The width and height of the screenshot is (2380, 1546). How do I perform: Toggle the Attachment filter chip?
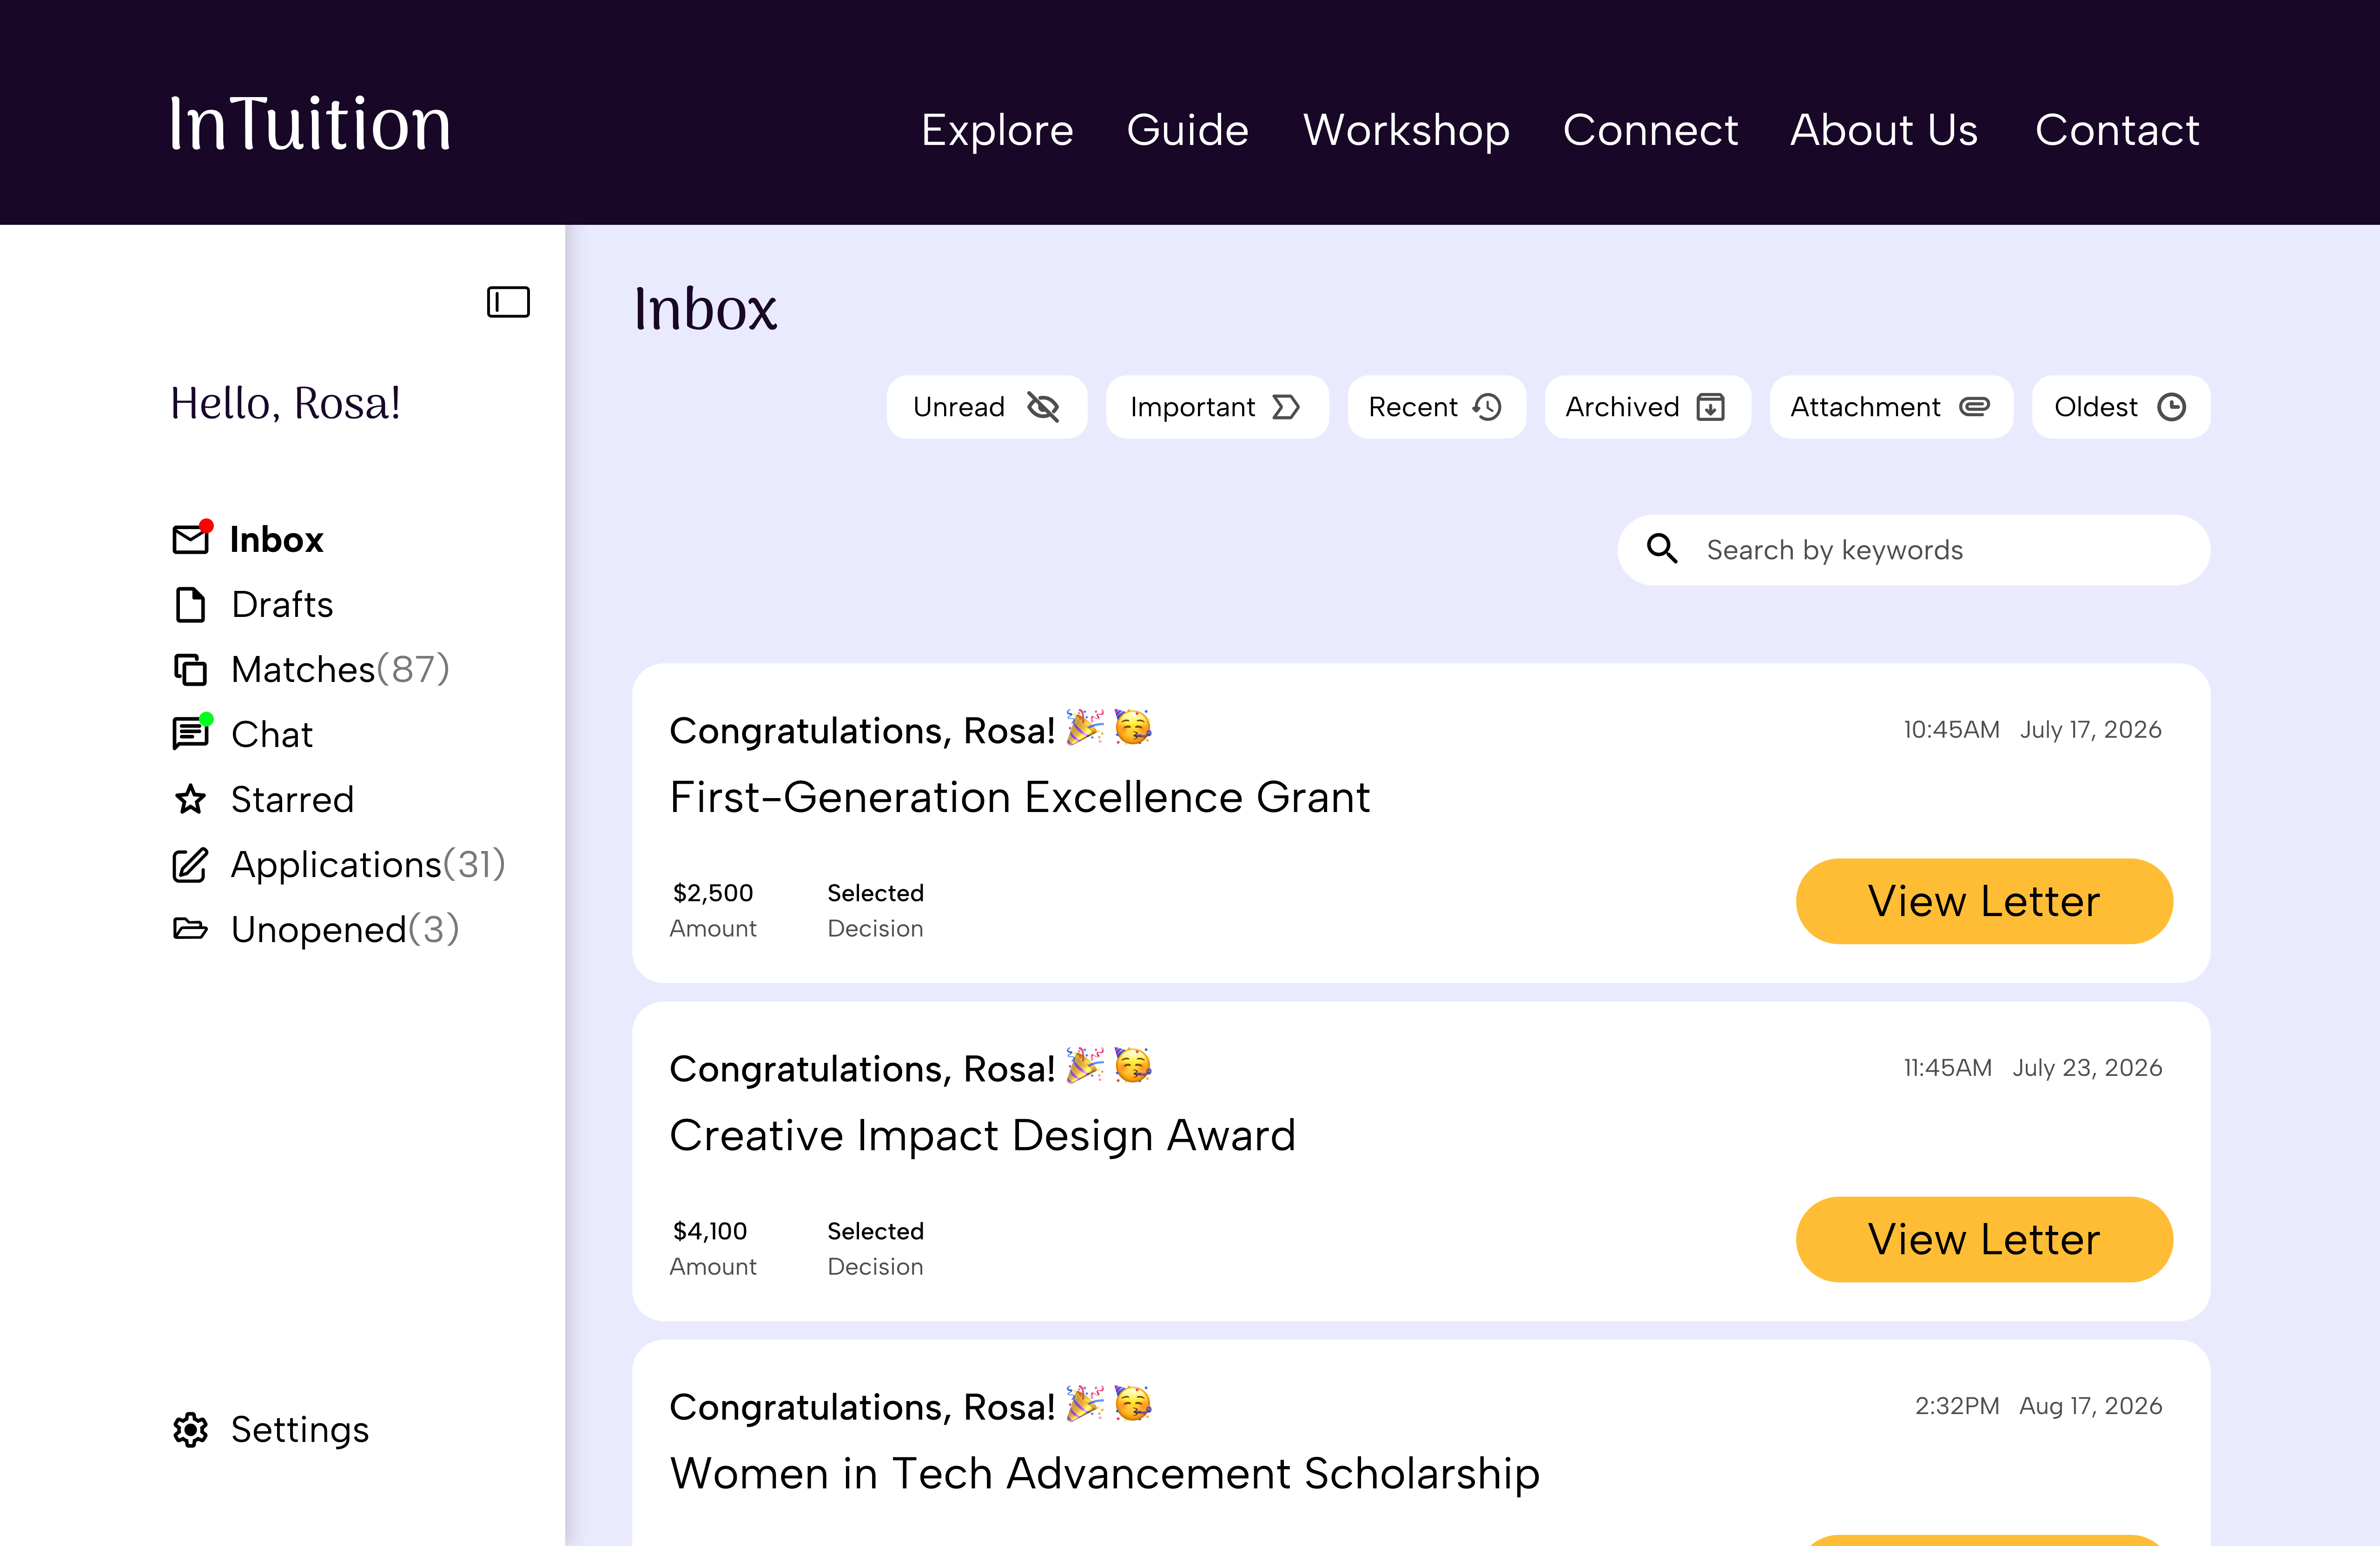1891,407
